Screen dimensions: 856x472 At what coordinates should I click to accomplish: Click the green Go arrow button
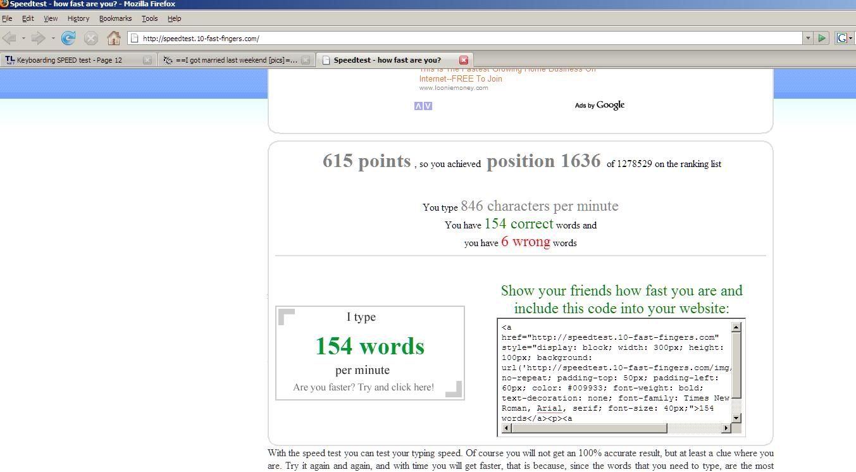822,38
